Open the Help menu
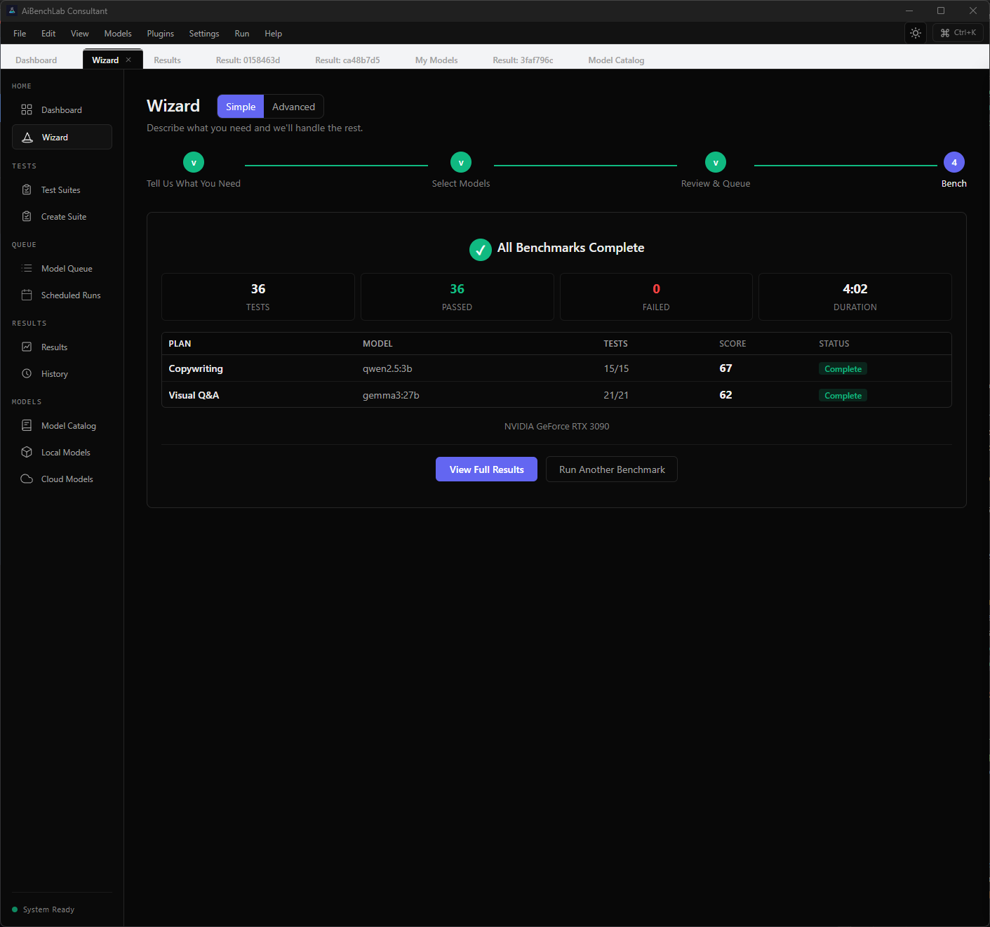 click(x=274, y=34)
